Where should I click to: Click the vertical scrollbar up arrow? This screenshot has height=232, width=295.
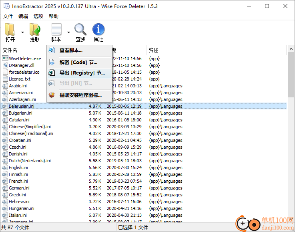click(291, 49)
